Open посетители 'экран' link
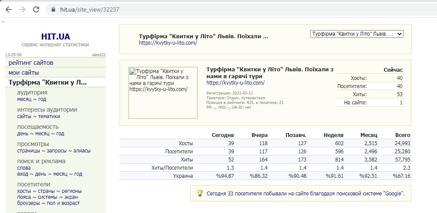Screen dimensions: 437x213 coord(71,197)
